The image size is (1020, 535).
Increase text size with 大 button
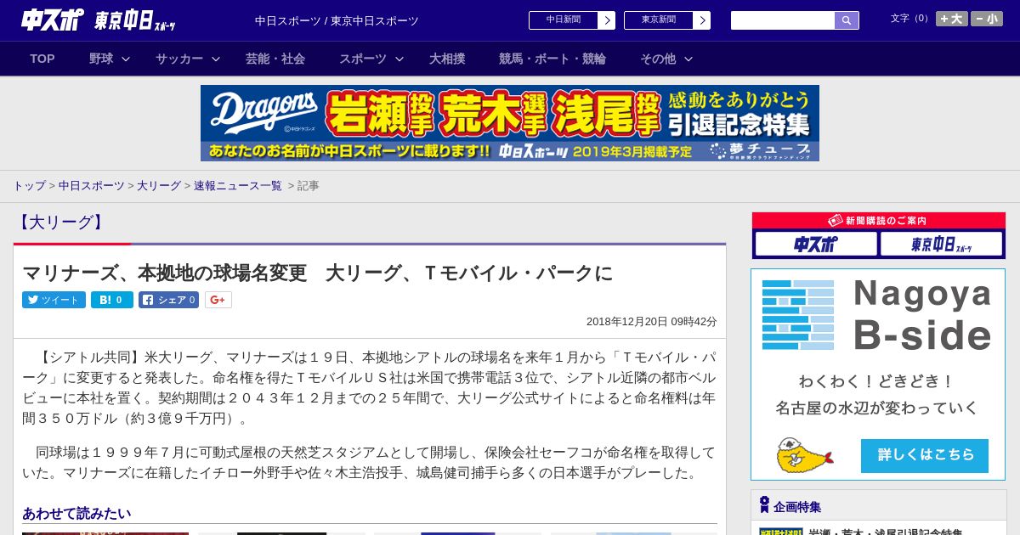(952, 19)
